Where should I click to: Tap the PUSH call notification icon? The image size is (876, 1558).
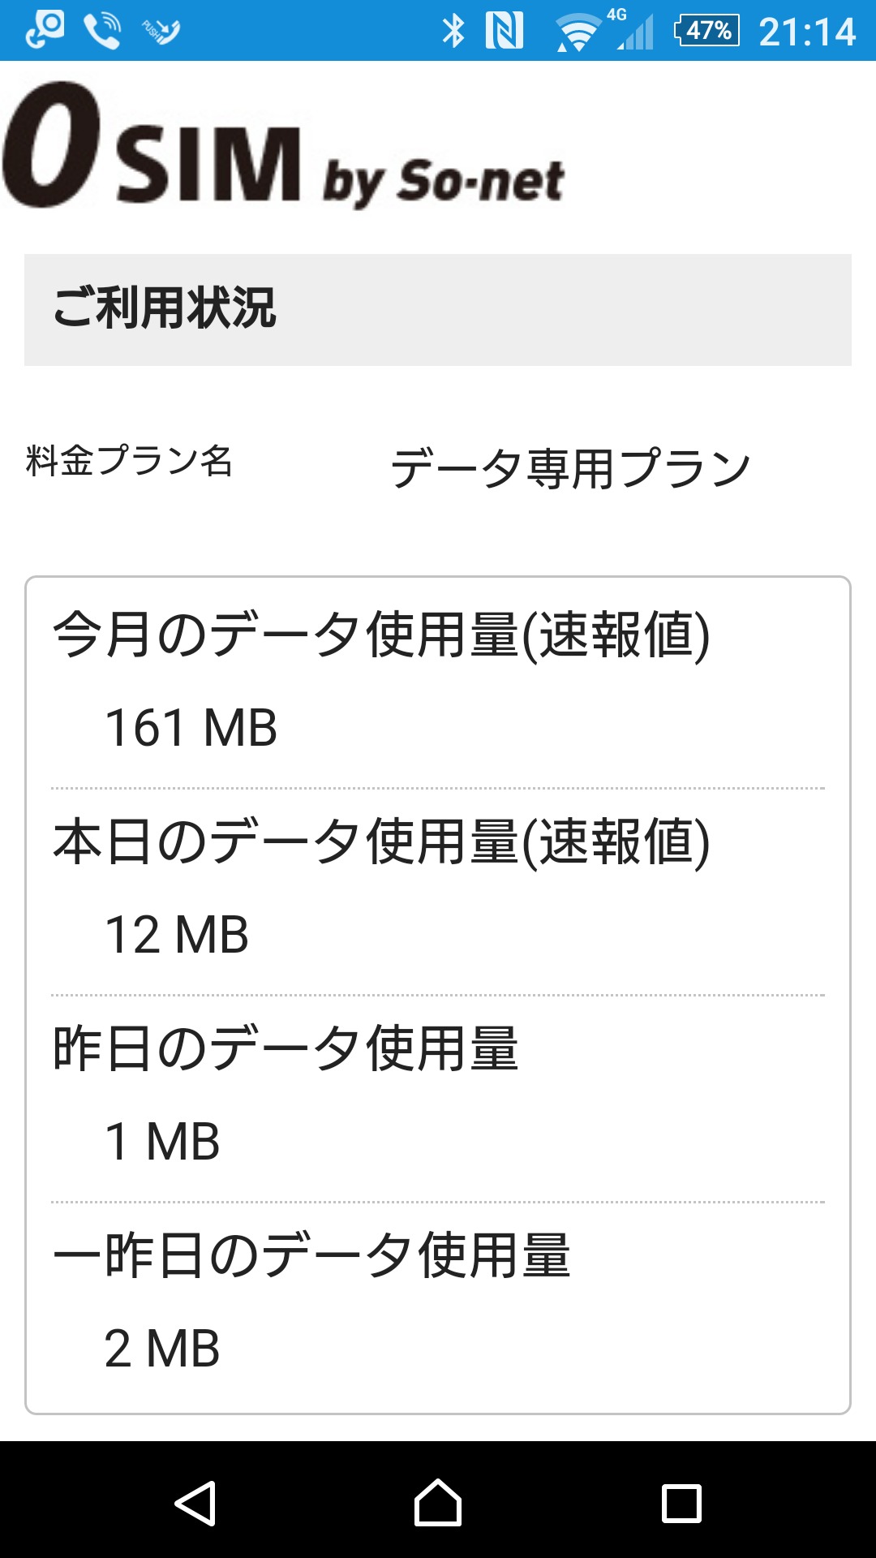click(x=161, y=31)
